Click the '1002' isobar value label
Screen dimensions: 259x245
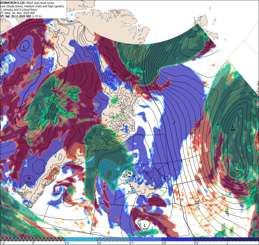[5, 145]
